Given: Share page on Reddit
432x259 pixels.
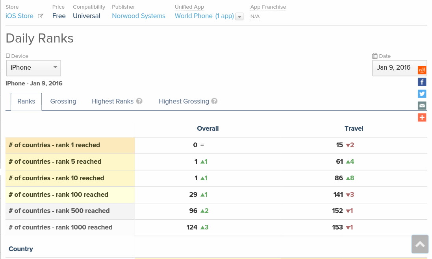Looking at the screenshot, I should pyautogui.click(x=422, y=70).
